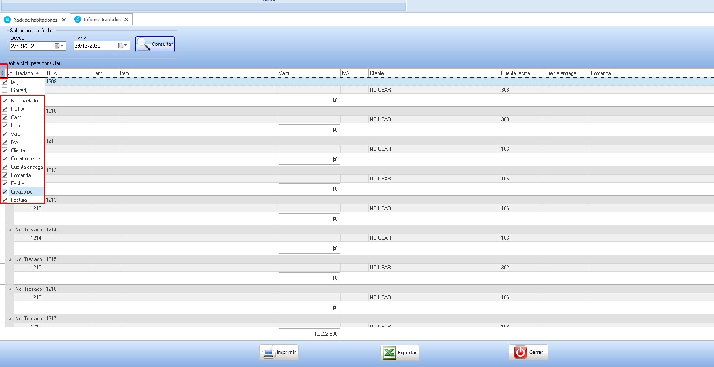Click the Desde date input field
The height and width of the screenshot is (367, 714).
[x=31, y=46]
